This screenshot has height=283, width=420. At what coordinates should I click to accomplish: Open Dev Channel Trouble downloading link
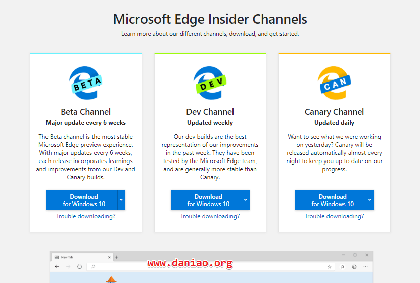tap(210, 216)
